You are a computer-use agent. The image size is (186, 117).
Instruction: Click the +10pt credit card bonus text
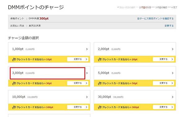[34, 59]
